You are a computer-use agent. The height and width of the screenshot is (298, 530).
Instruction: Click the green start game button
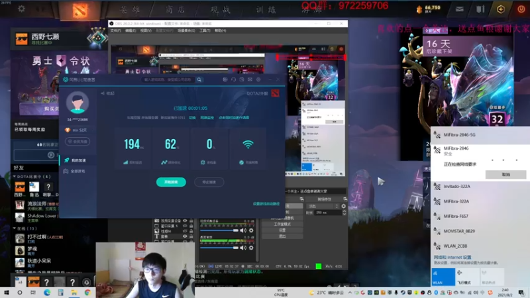[x=171, y=182]
